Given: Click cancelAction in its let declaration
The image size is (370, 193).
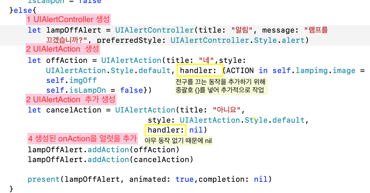Looking at the screenshot, I should point(74,110).
